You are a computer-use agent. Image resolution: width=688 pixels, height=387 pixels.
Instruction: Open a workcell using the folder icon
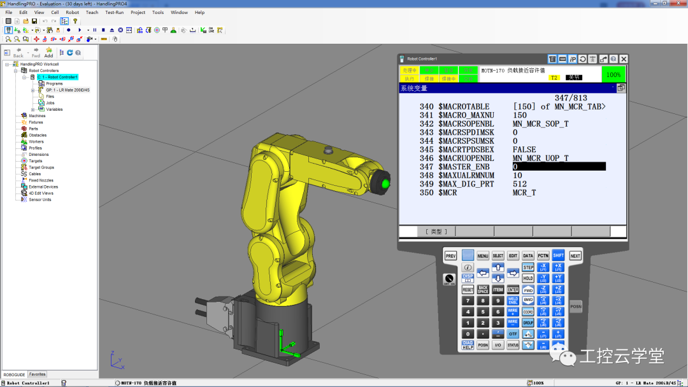(26, 21)
